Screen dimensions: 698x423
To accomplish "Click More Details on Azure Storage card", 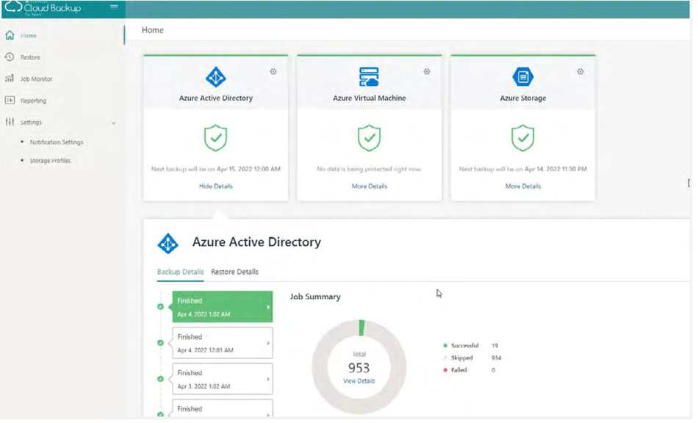I will click(x=525, y=187).
